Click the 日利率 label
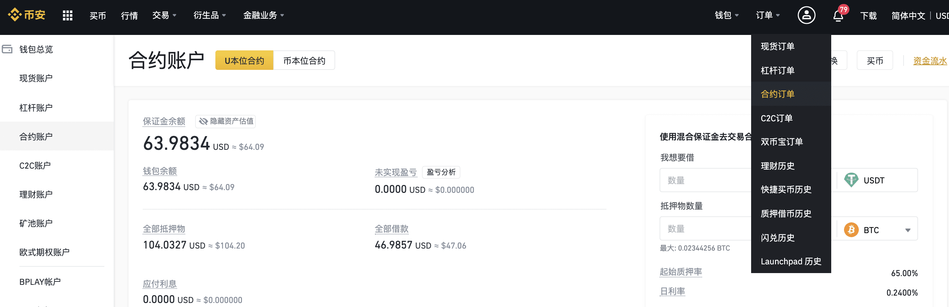Image resolution: width=949 pixels, height=307 pixels. [x=672, y=291]
